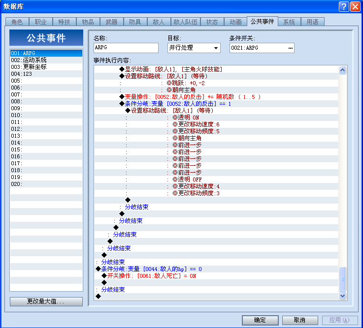Image resolution: width=363 pixels, height=328 pixels.
Task: Select the 显示动画 敌人1 command line
Action: pos(216,69)
